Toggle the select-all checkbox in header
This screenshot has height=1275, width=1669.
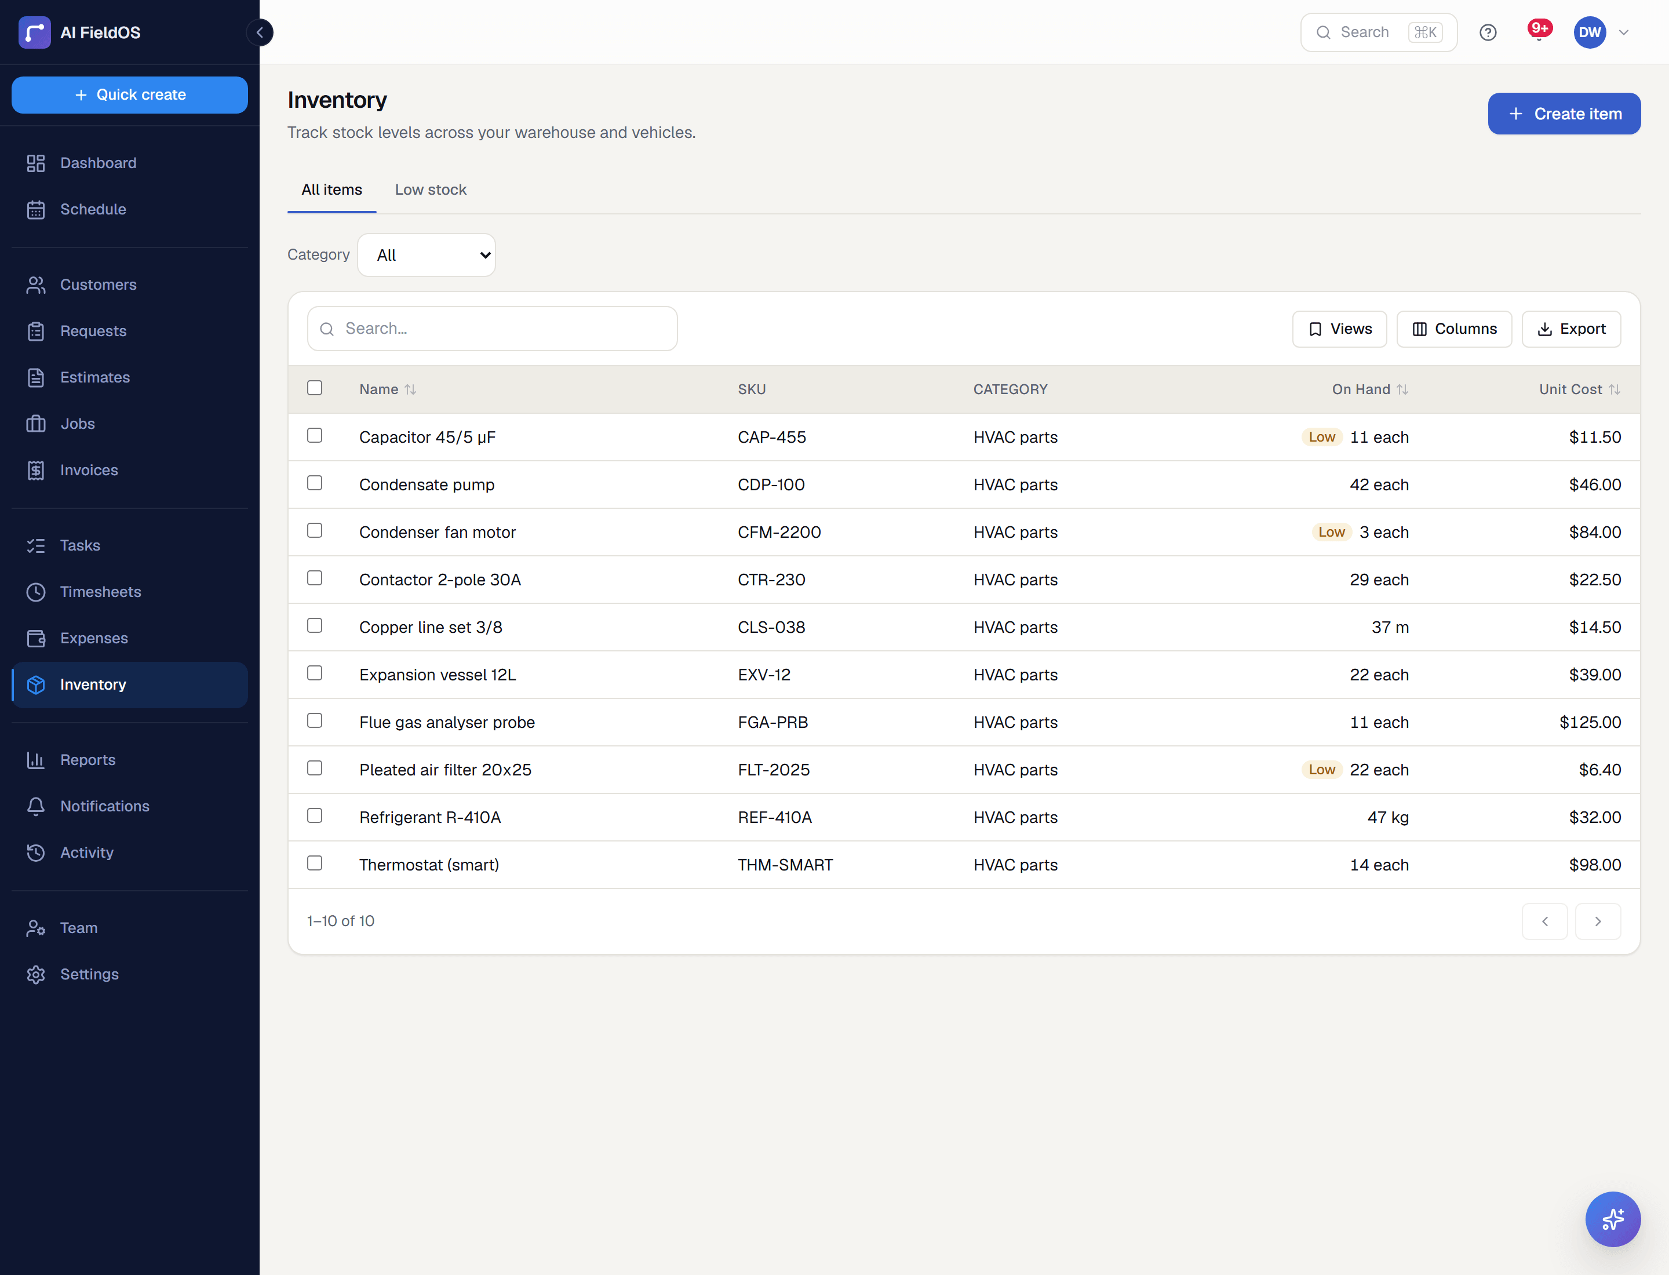(x=315, y=388)
